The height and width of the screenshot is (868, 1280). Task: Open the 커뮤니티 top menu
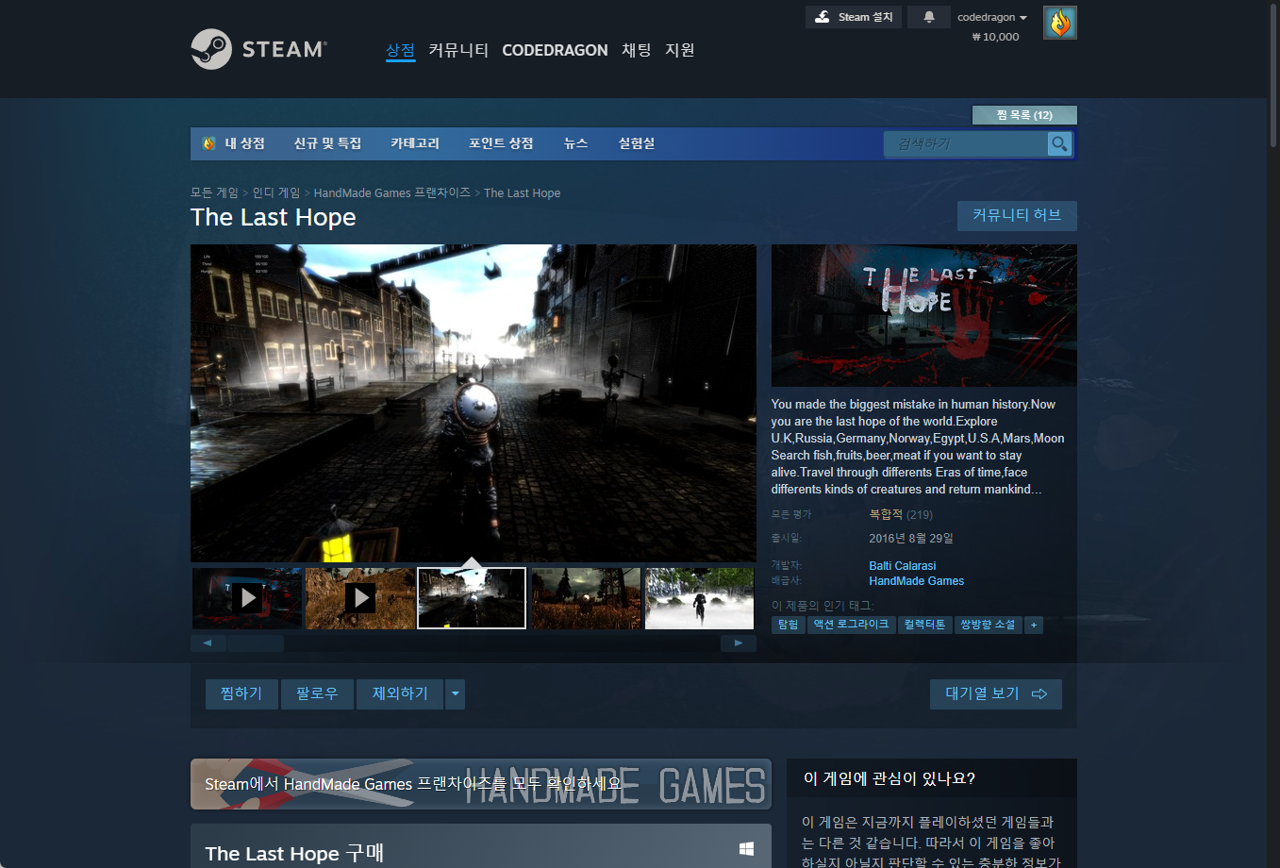point(458,50)
